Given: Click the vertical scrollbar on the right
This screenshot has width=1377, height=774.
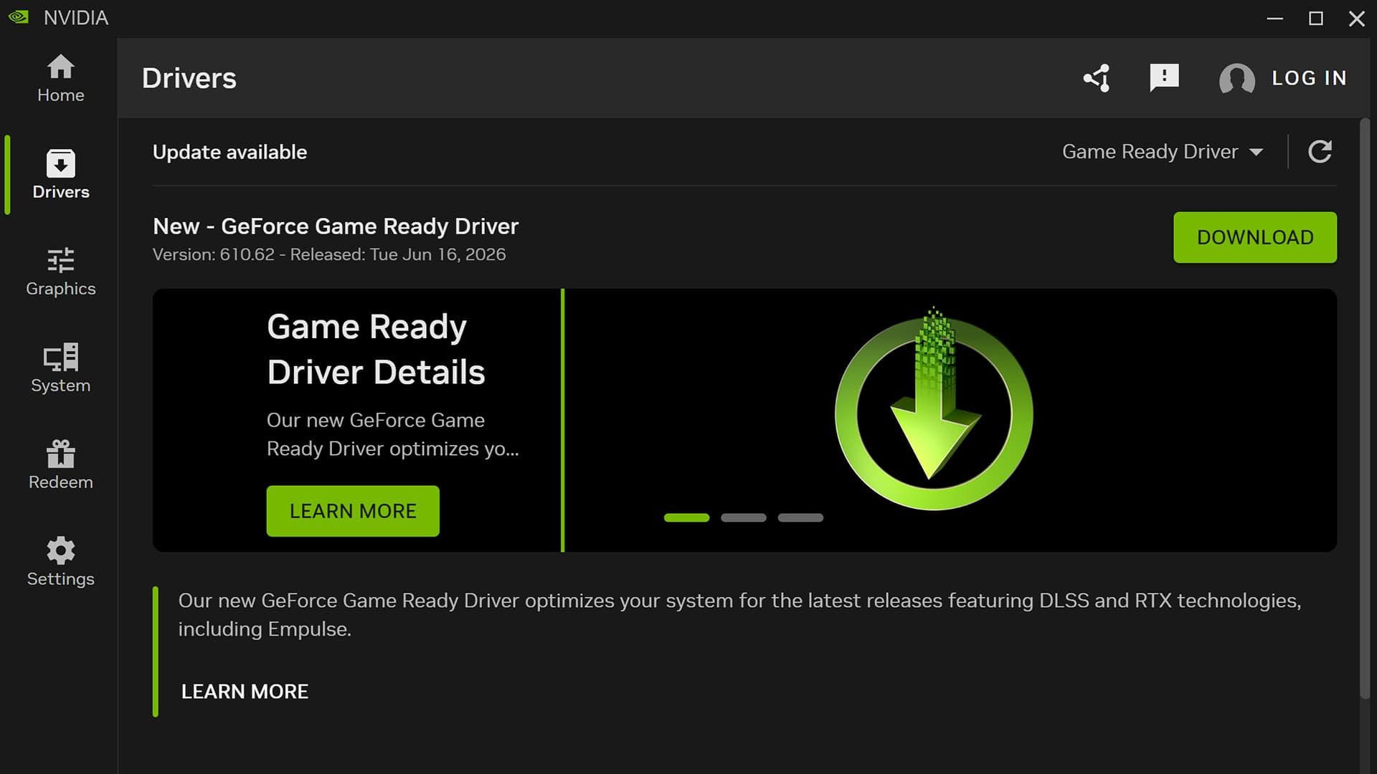Looking at the screenshot, I should [x=1365, y=408].
